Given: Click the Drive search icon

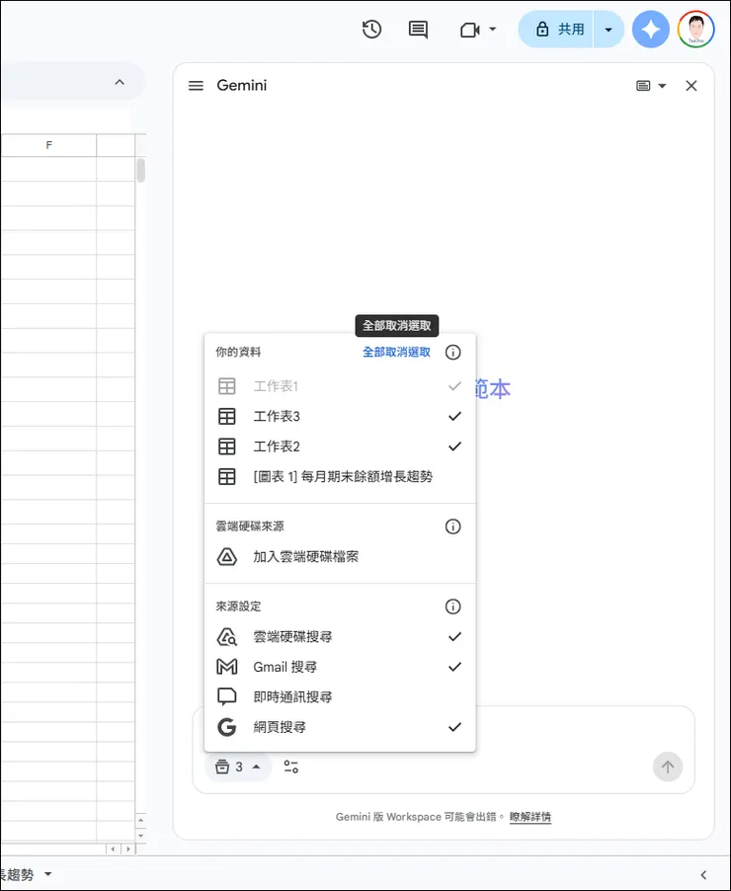Looking at the screenshot, I should coord(227,637).
